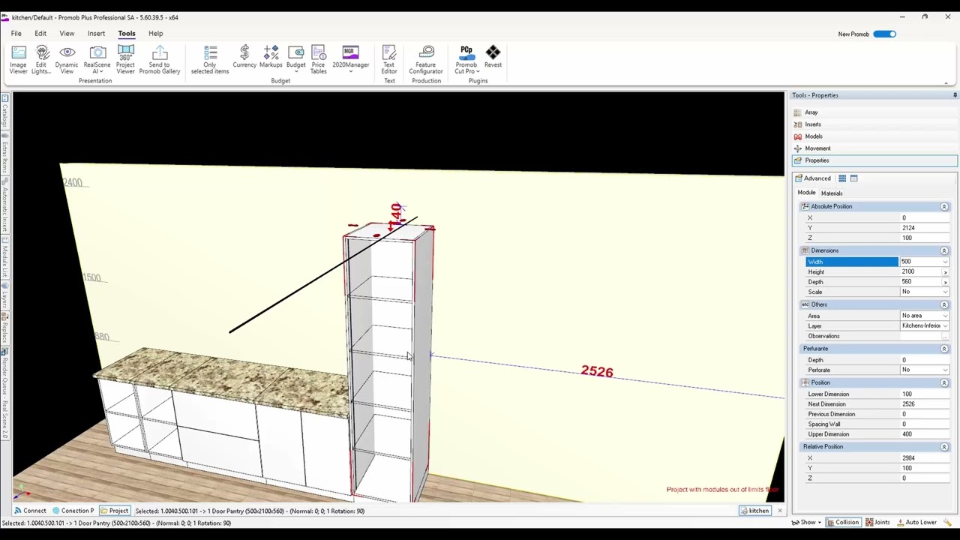Open the 360° Project Viewer
The height and width of the screenshot is (540, 960).
click(125, 59)
